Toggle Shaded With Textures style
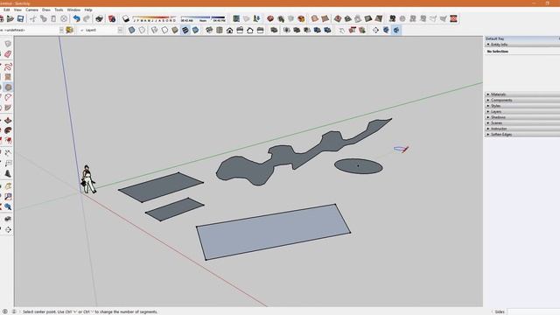Image resolution: width=560 pixels, height=315 pixels. [185, 30]
